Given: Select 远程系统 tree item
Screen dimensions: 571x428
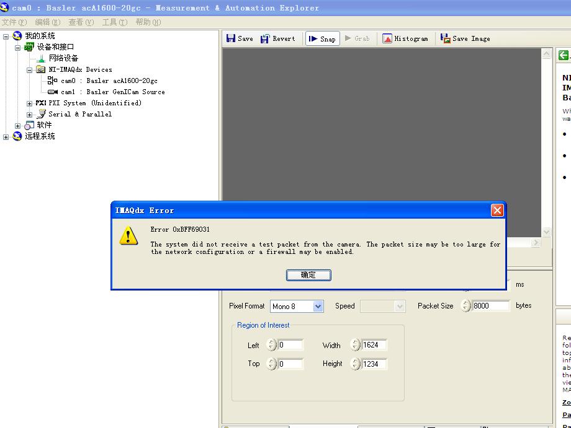Looking at the screenshot, I should [40, 136].
